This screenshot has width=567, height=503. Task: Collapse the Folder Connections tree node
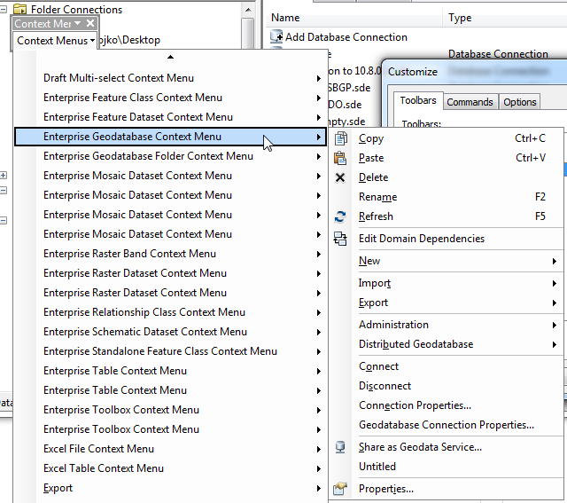coord(4,10)
